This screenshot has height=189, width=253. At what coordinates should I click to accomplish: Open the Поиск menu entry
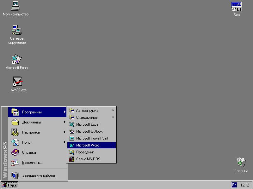point(37,142)
